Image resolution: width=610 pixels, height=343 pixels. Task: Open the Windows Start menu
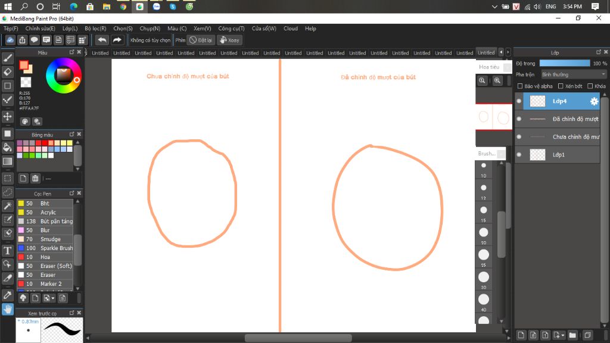[x=7, y=7]
